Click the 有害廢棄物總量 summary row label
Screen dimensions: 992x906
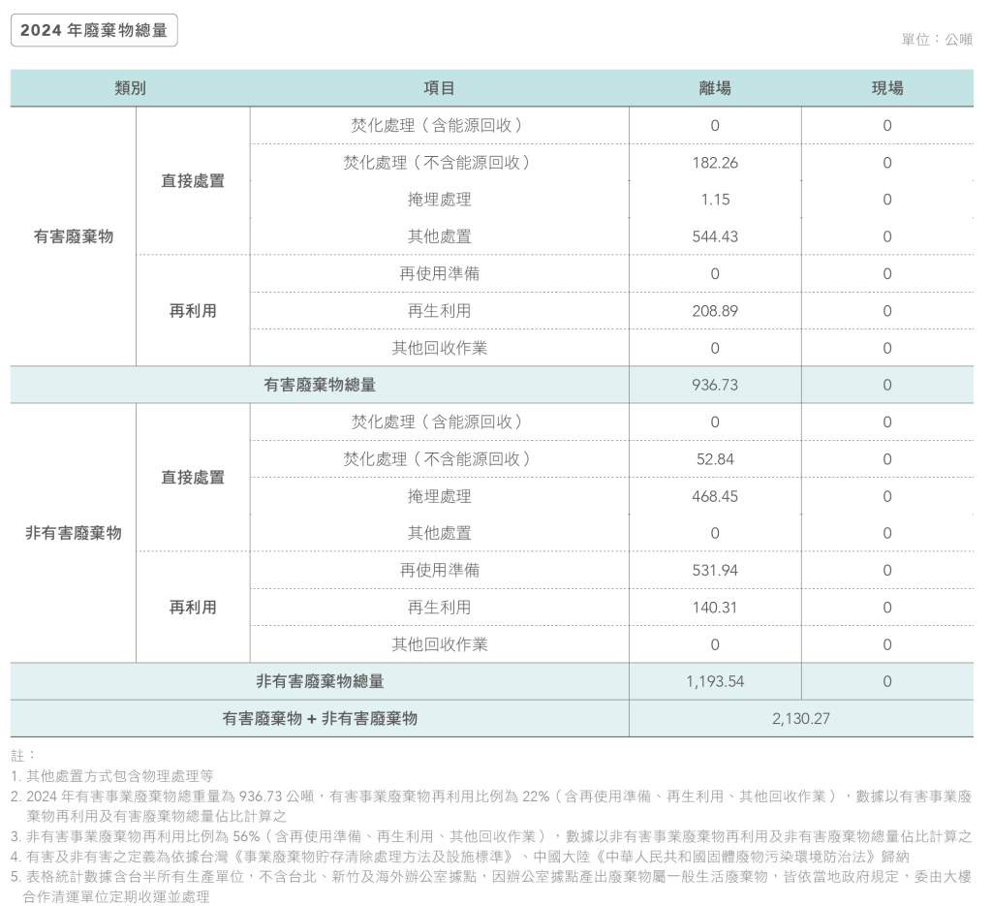coord(320,385)
